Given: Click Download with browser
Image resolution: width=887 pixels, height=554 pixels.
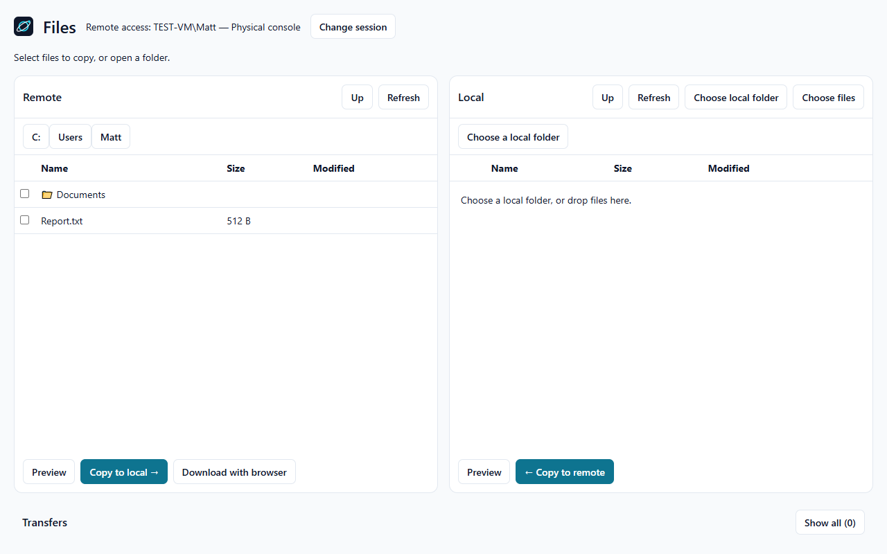Looking at the screenshot, I should [x=234, y=472].
